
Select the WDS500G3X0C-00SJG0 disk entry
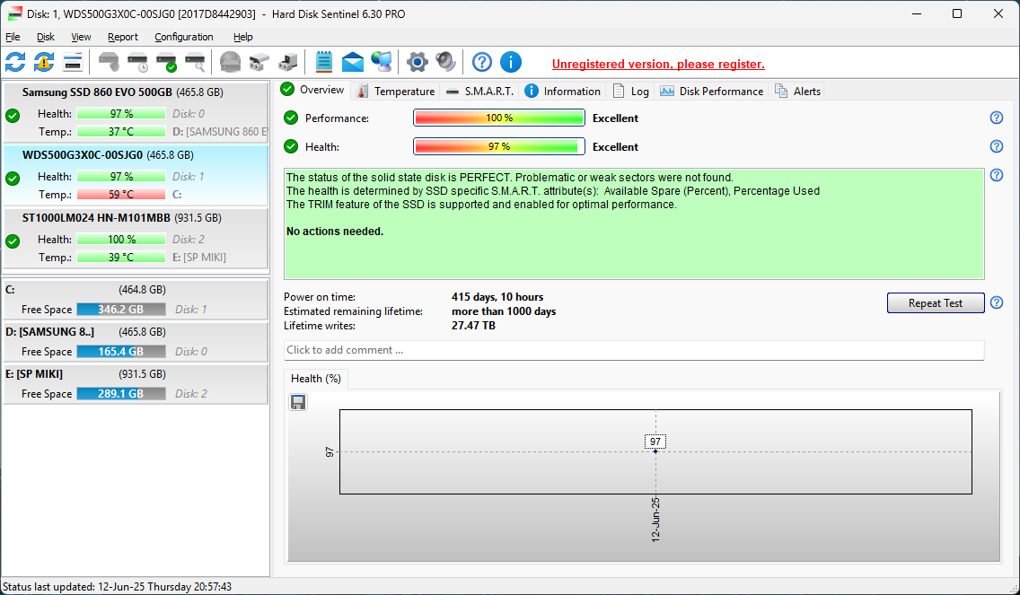[x=136, y=174]
